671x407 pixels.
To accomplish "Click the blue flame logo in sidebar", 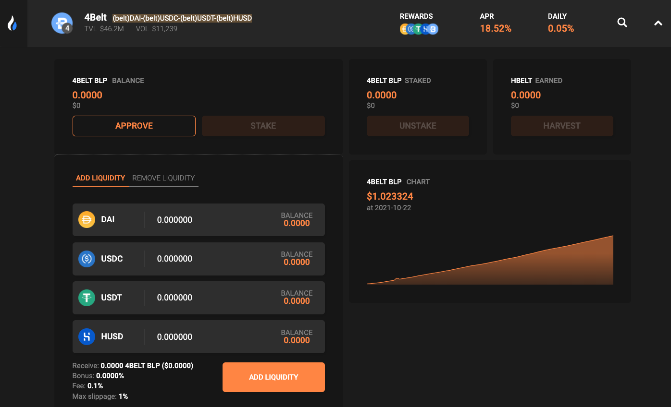I will [12, 23].
